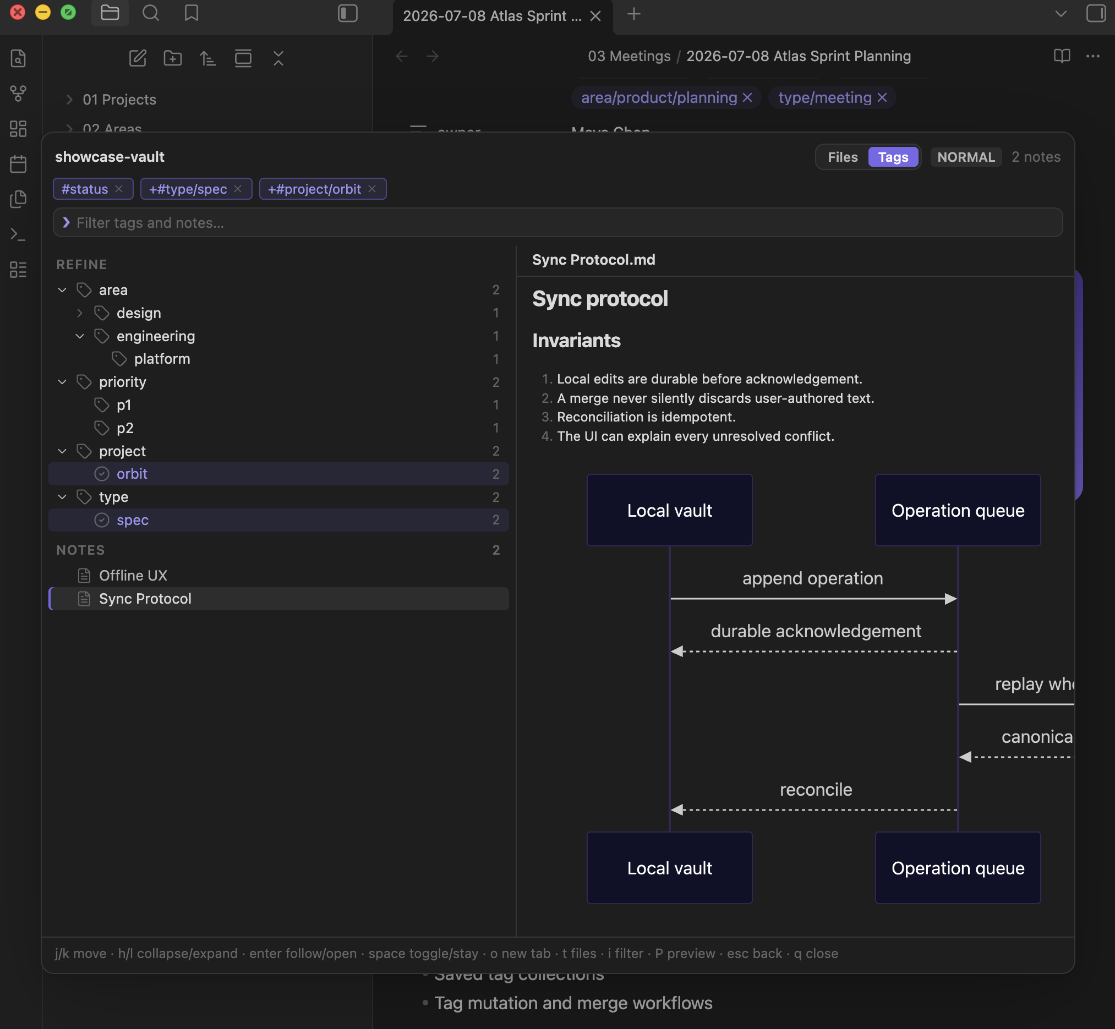Switch to Files mode
This screenshot has width=1115, height=1029.
(842, 157)
